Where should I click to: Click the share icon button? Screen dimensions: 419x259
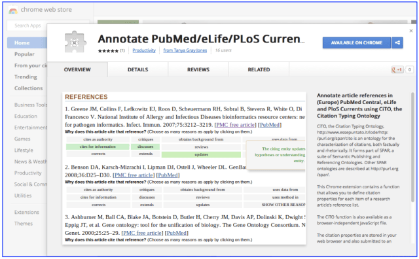tap(397, 43)
